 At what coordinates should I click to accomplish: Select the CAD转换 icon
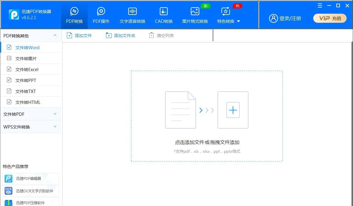(164, 11)
